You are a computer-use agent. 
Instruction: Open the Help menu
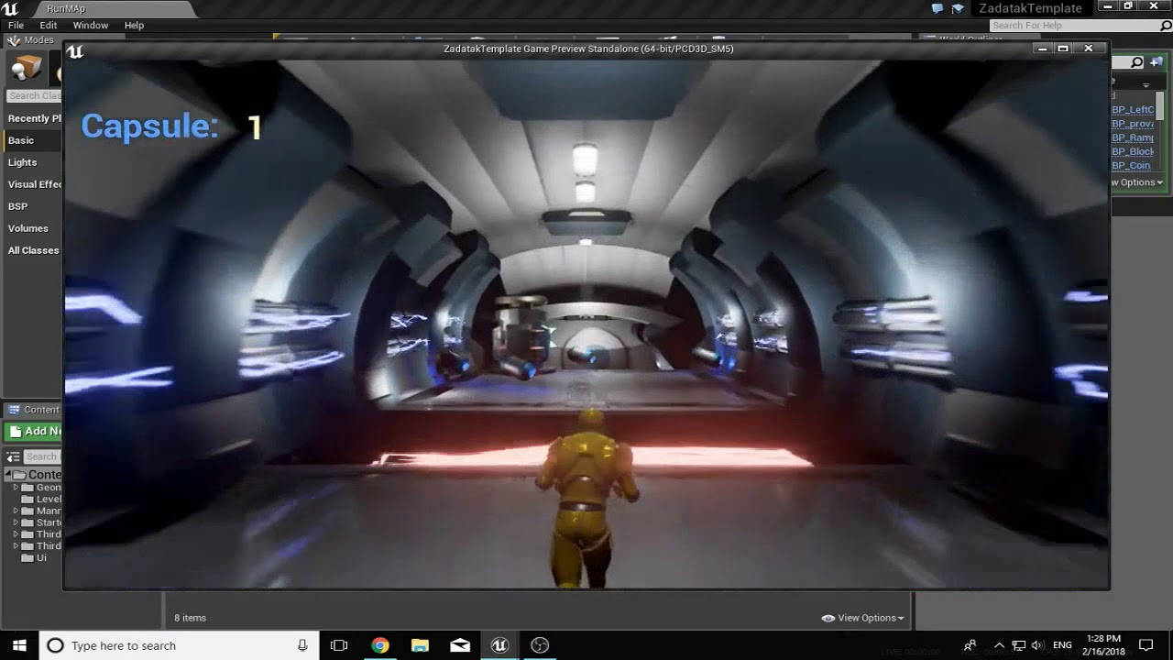click(x=134, y=26)
